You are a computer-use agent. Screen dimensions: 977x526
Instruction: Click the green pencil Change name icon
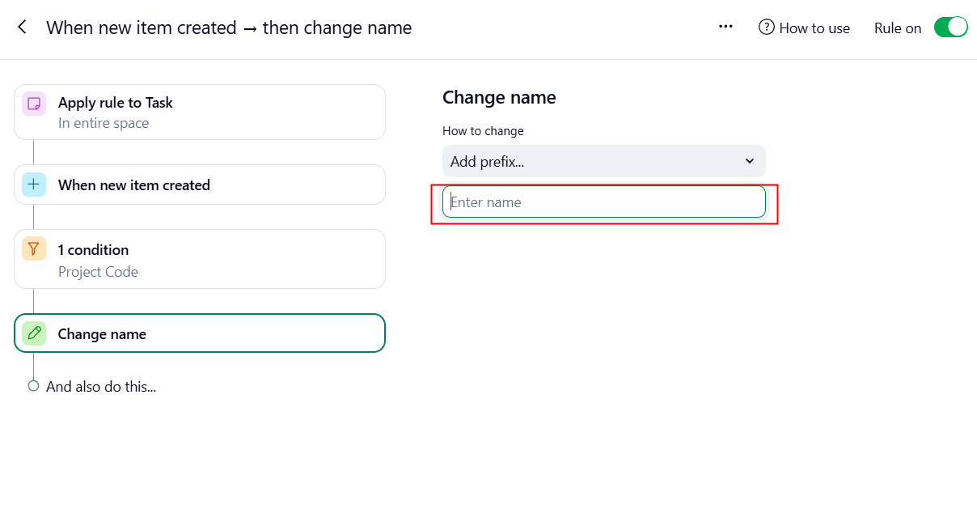[x=34, y=333]
